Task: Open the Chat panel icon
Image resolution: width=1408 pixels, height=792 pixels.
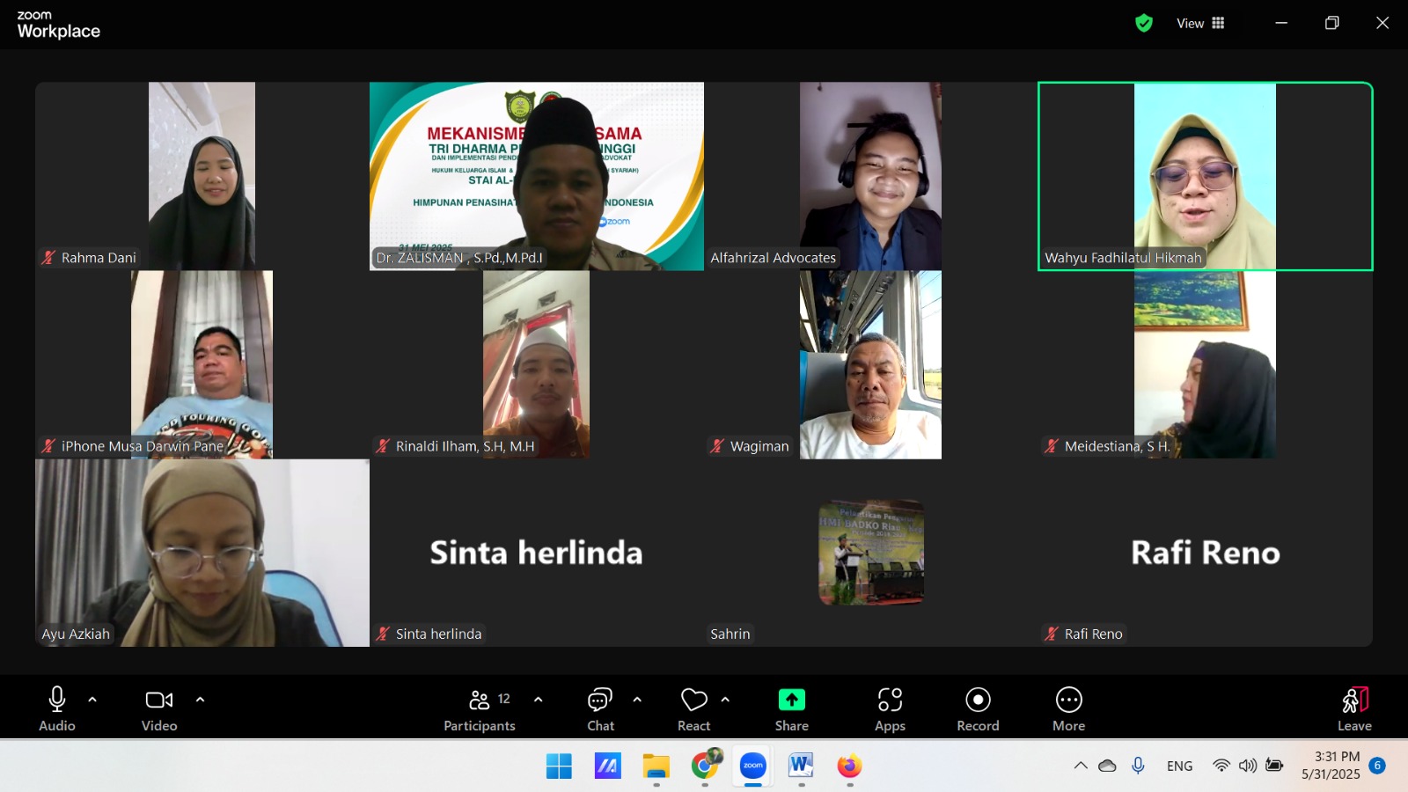Action: pos(600,700)
